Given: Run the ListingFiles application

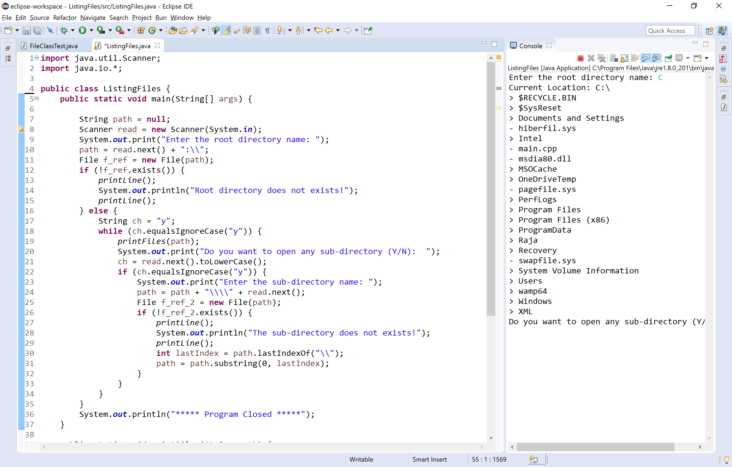Looking at the screenshot, I should (x=83, y=31).
